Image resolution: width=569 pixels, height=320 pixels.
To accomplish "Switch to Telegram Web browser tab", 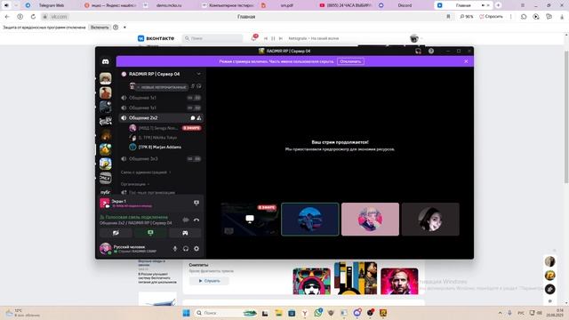I will coord(52,5).
